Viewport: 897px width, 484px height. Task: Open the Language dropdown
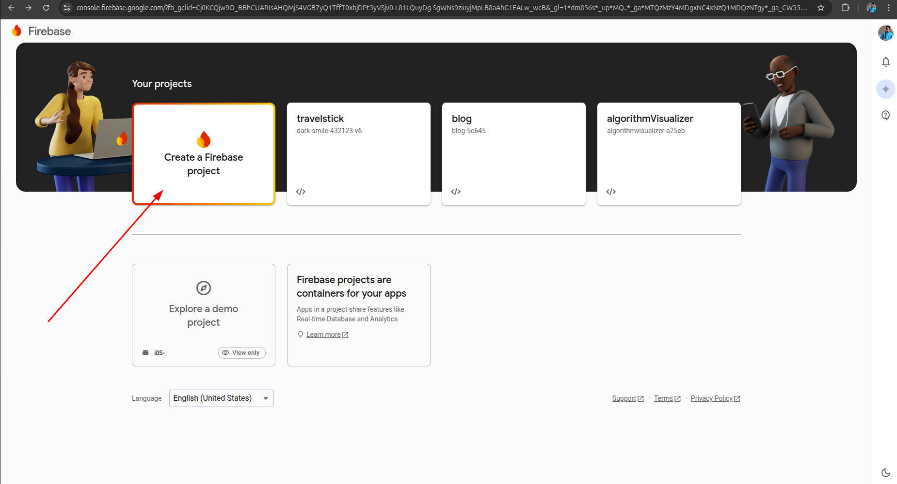(x=222, y=398)
